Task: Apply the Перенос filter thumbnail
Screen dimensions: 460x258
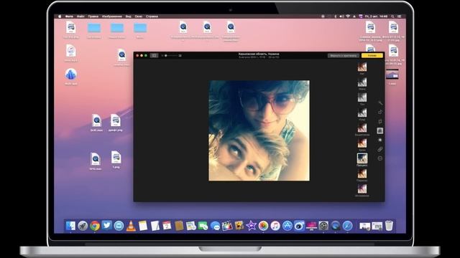Action: point(362,173)
